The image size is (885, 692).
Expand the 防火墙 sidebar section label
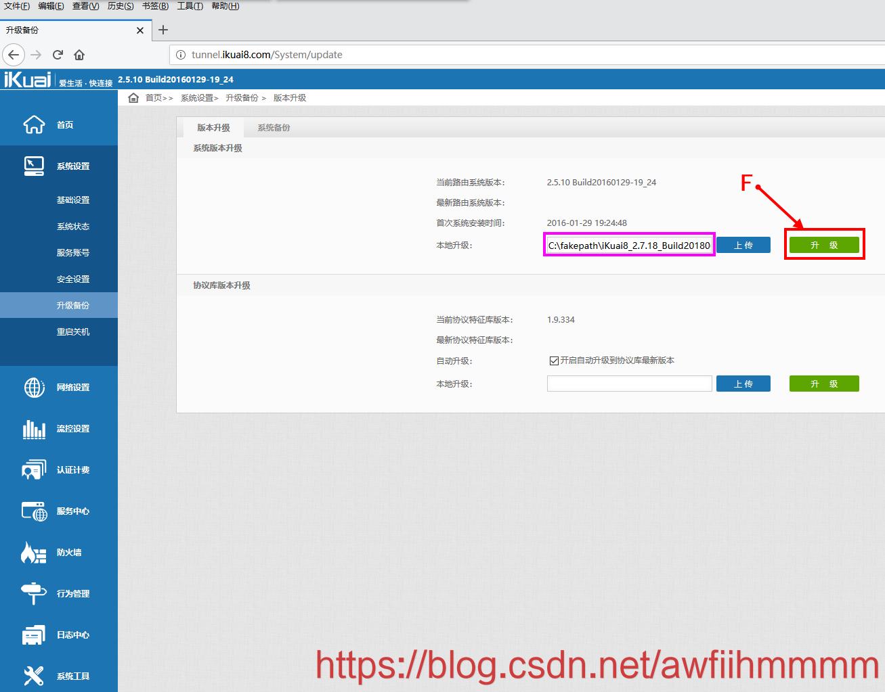point(69,553)
